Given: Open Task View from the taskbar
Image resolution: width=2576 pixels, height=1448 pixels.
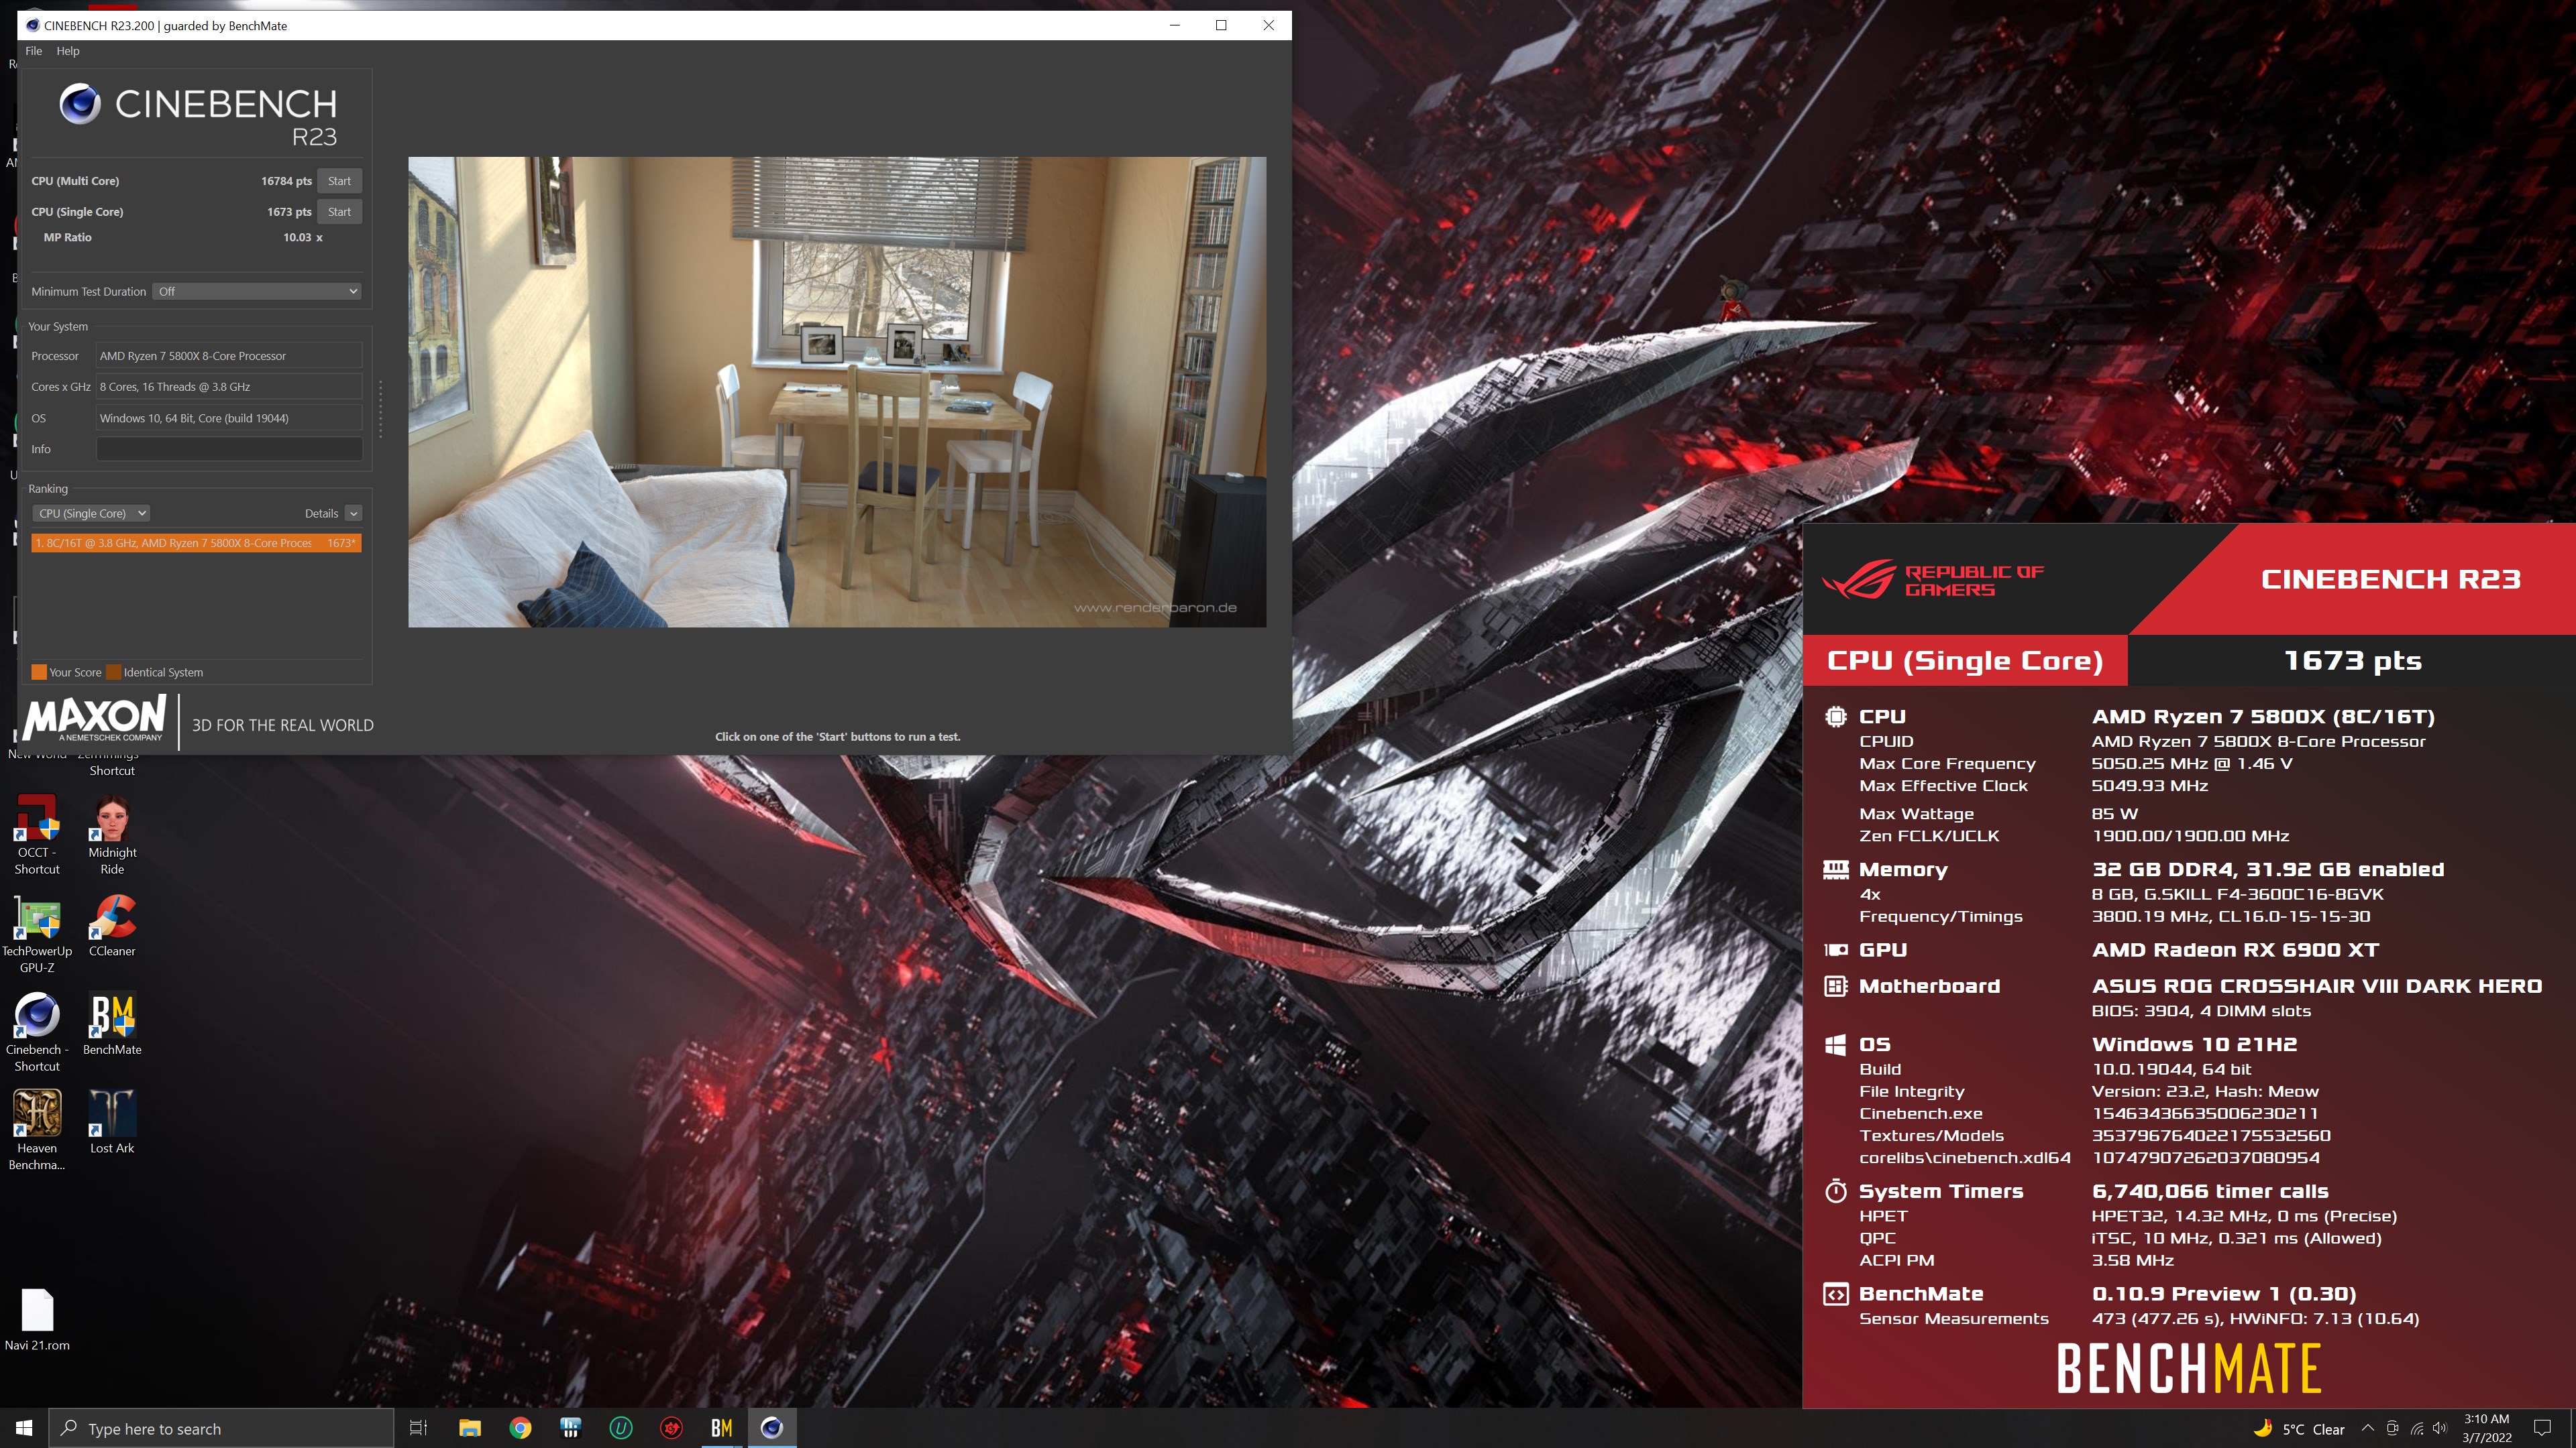Looking at the screenshot, I should 419,1428.
